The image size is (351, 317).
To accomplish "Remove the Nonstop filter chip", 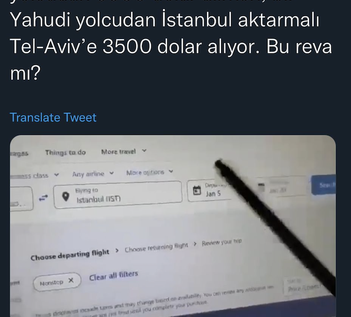I will click(71, 280).
